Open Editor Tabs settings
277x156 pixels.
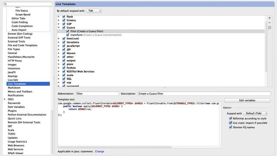click(x=18, y=18)
